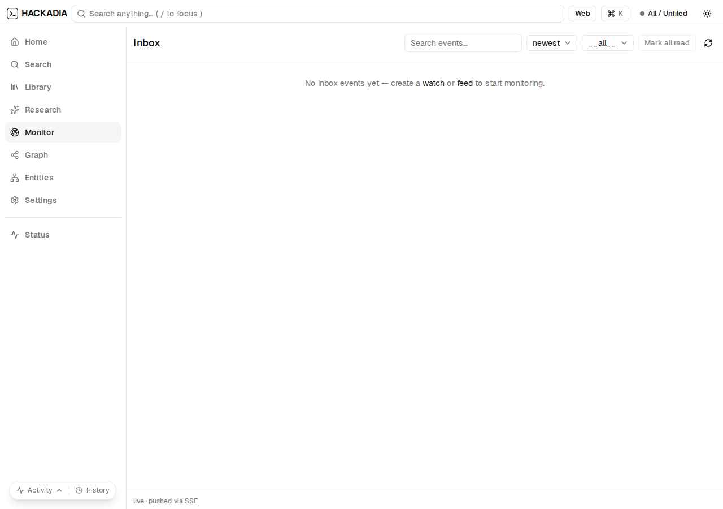This screenshot has height=509, width=723.
Task: Click the HACKADIA brand name
Action: pyautogui.click(x=44, y=14)
